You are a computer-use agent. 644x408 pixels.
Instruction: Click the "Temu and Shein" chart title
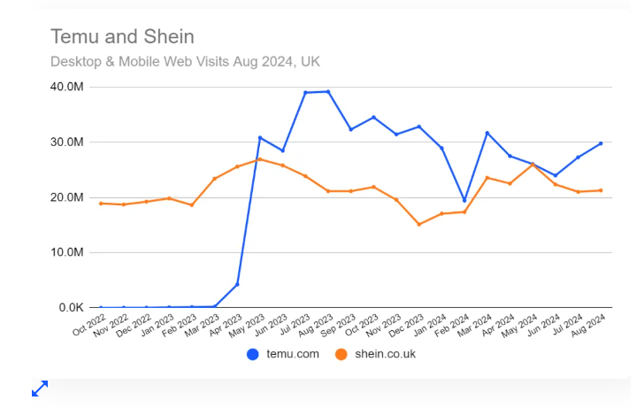(x=122, y=36)
